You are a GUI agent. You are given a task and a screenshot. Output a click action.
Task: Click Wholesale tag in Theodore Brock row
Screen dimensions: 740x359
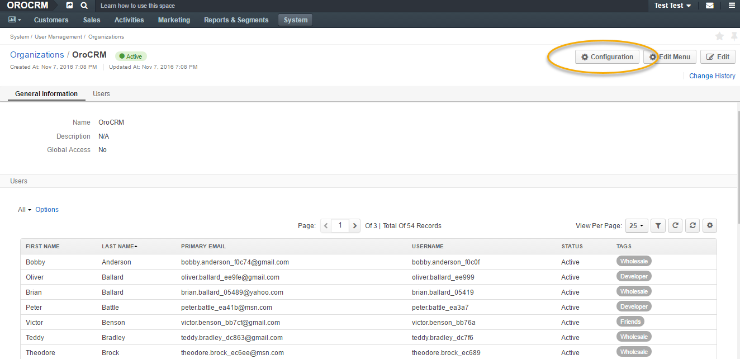click(x=634, y=352)
